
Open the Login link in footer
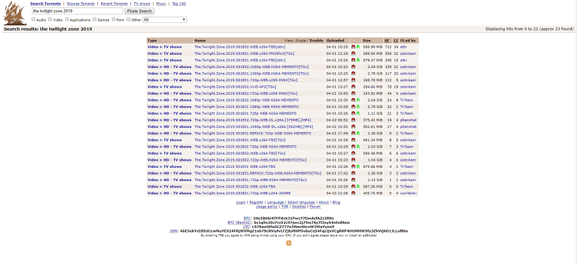241,202
